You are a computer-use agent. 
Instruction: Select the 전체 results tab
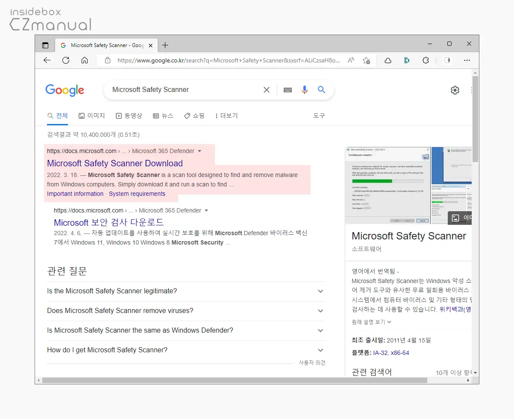pos(58,116)
